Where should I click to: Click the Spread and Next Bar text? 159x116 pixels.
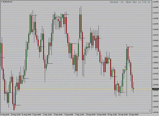(x=130, y=2)
